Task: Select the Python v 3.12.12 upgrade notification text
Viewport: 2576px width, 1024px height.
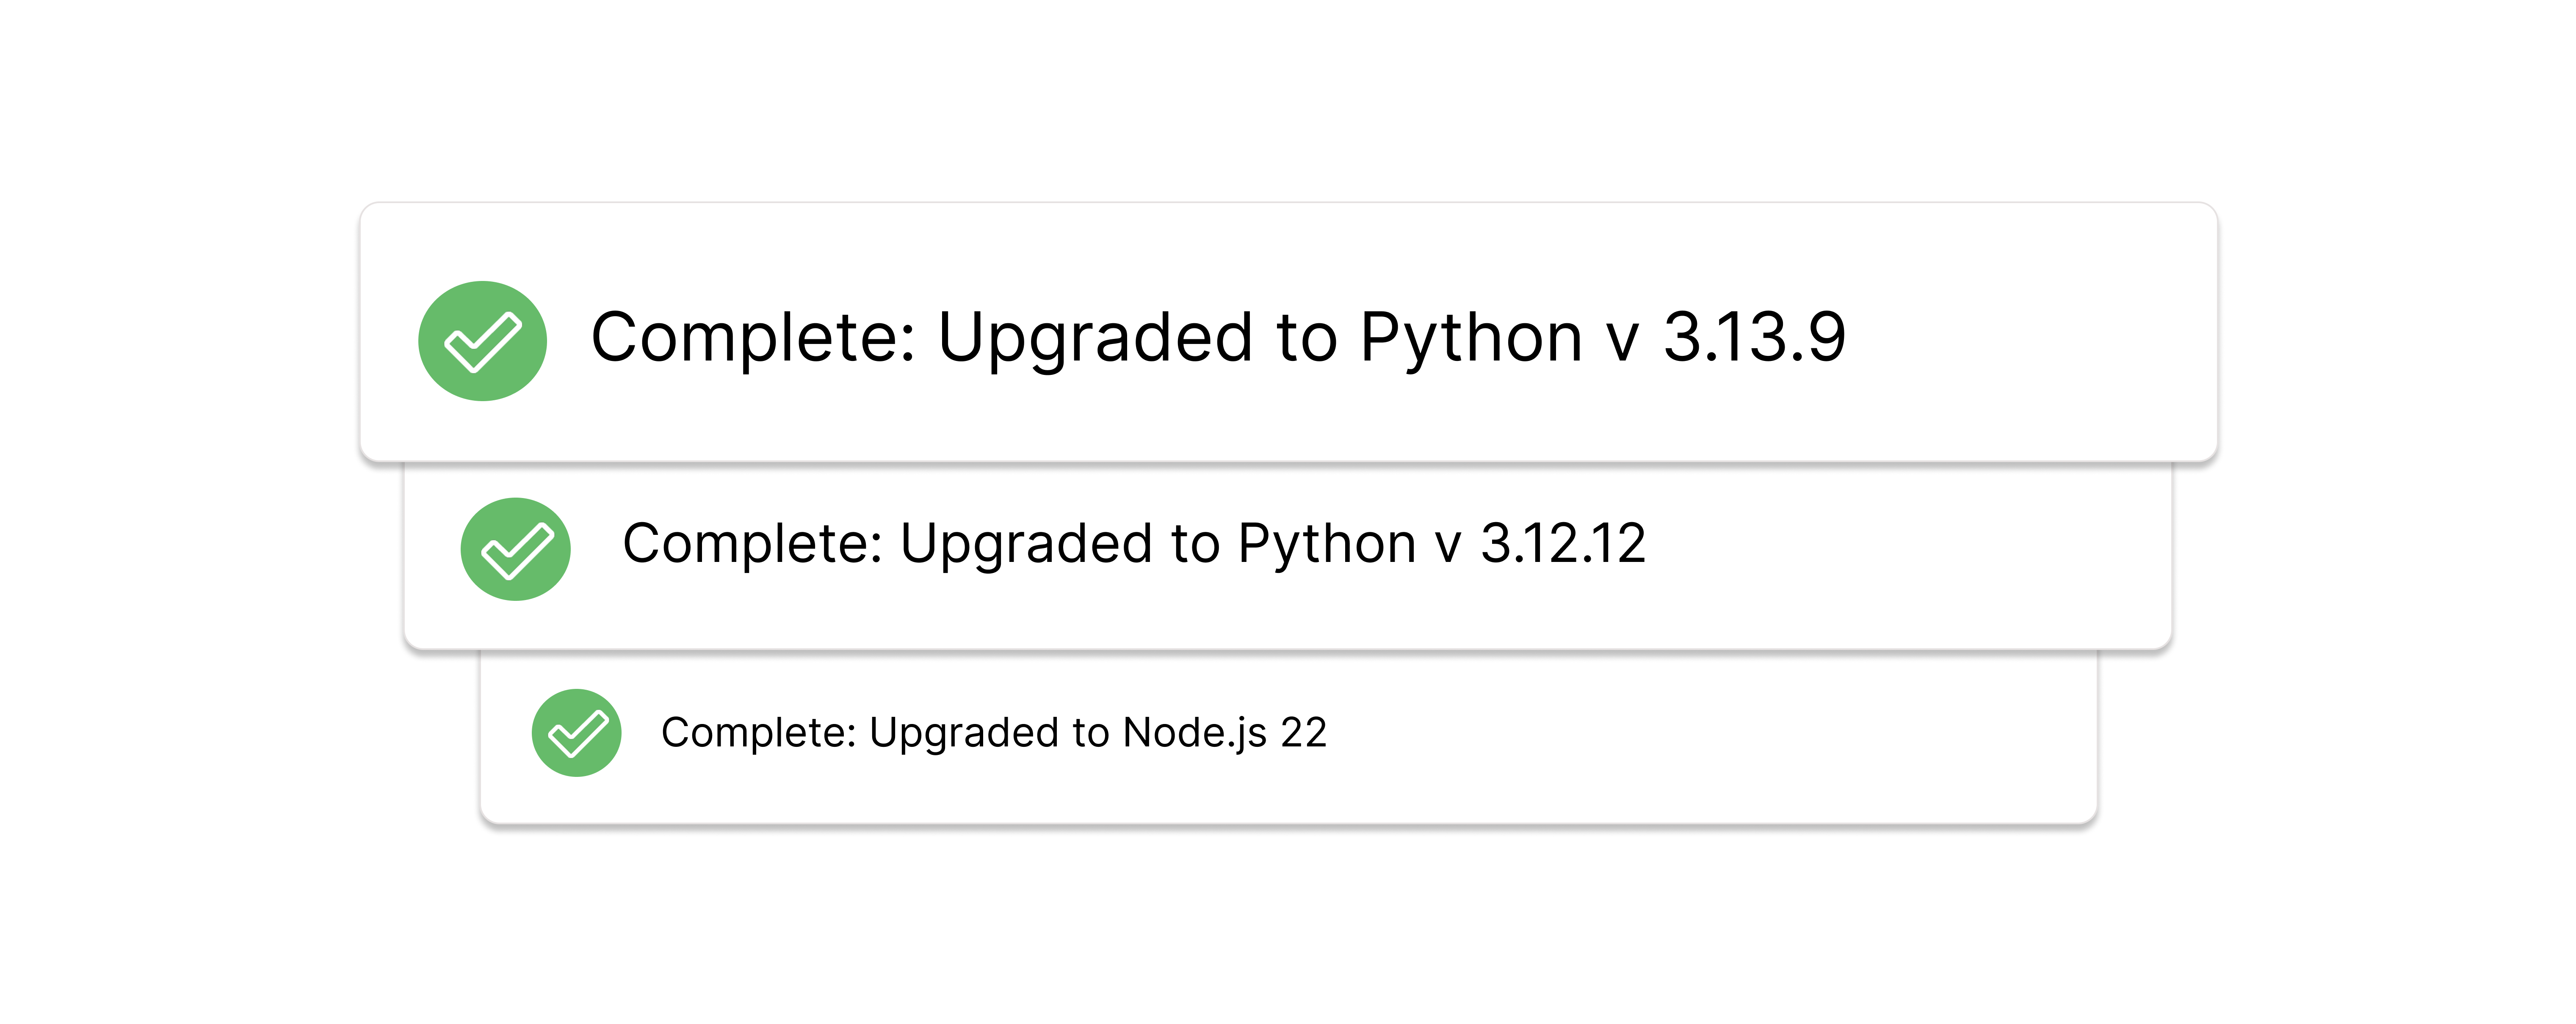Action: pos(1133,545)
